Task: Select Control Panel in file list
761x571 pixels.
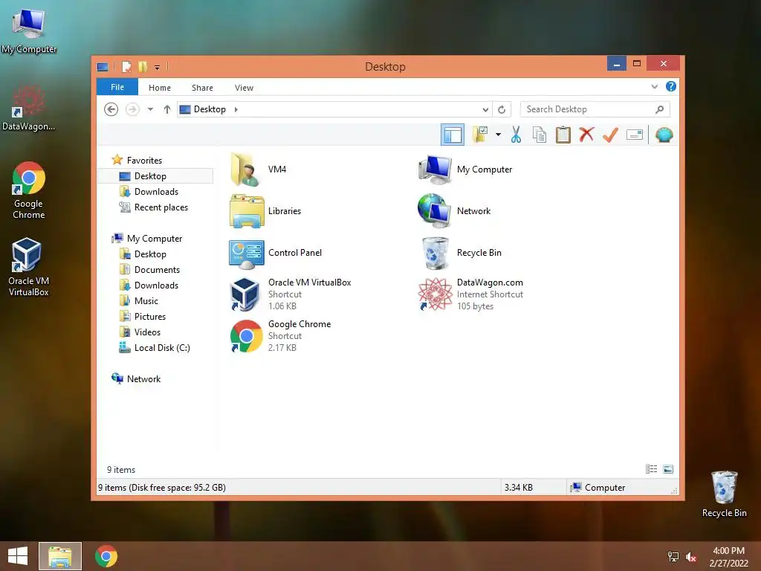Action: [x=276, y=253]
